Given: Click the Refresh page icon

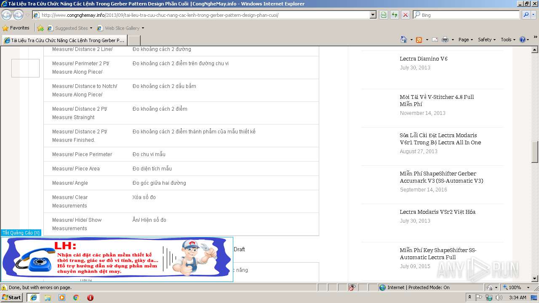Looking at the screenshot, I should coord(395,15).
